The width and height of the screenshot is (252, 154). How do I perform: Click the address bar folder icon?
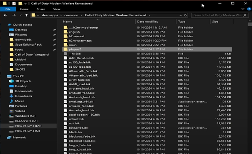pyautogui.click(x=33, y=15)
